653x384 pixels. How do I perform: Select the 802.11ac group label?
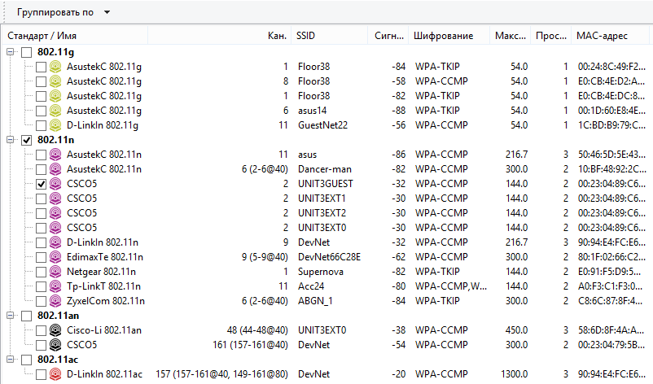58,360
